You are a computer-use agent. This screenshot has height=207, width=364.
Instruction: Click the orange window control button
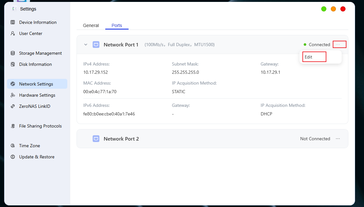click(333, 9)
